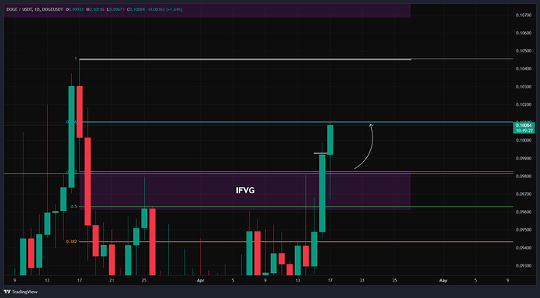The width and height of the screenshot is (540, 298).
Task: Click the Fibonacci level 1 label
Action: pos(76,59)
